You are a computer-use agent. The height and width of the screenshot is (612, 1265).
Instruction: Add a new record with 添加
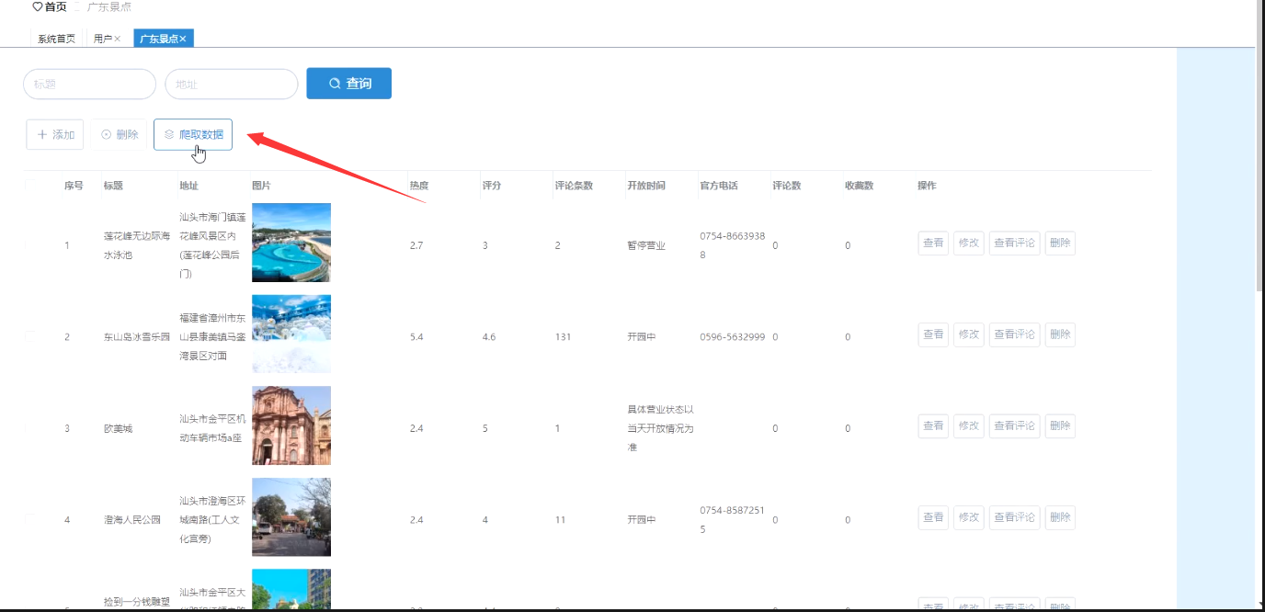click(x=55, y=134)
